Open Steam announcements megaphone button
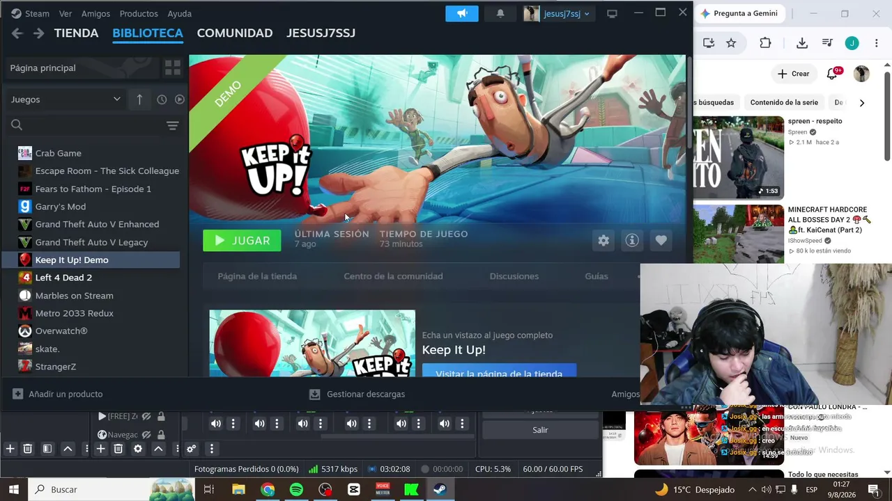 (462, 13)
